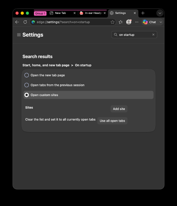Go back with the back arrow
This screenshot has height=206, width=177.
17,22
